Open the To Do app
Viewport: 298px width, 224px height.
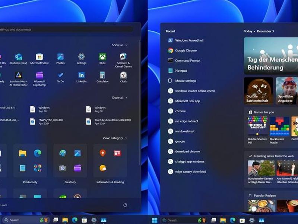[60, 77]
